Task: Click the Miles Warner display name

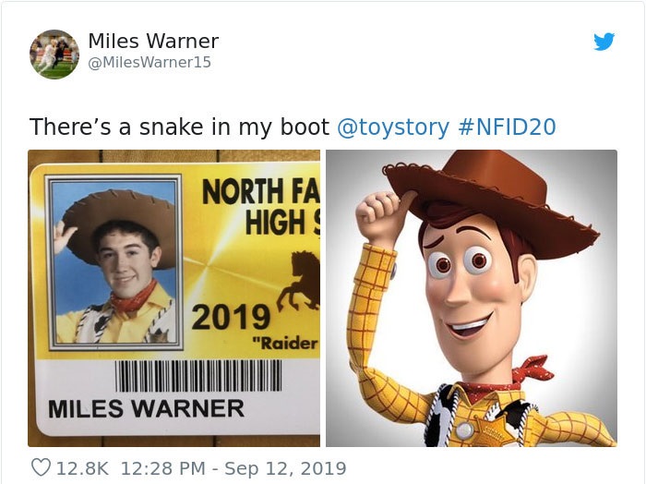Action: (x=153, y=41)
